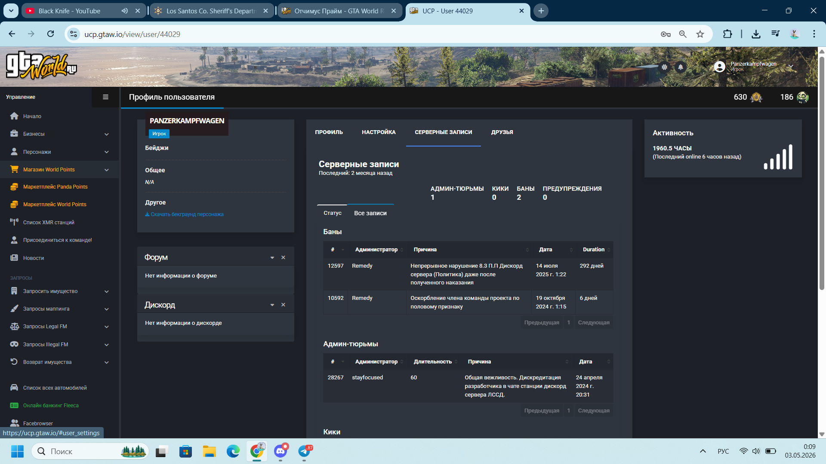Expand the Персонажи submenu chevron
Screen dimensions: 826x464
pos(106,152)
